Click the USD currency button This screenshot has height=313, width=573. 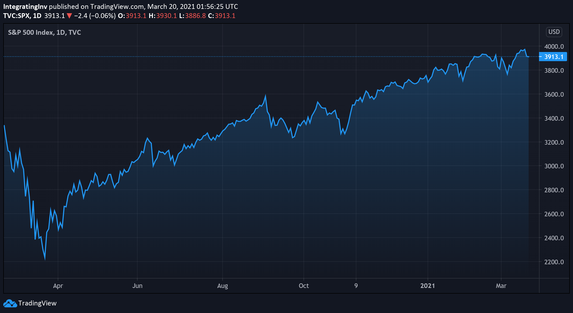tap(554, 32)
